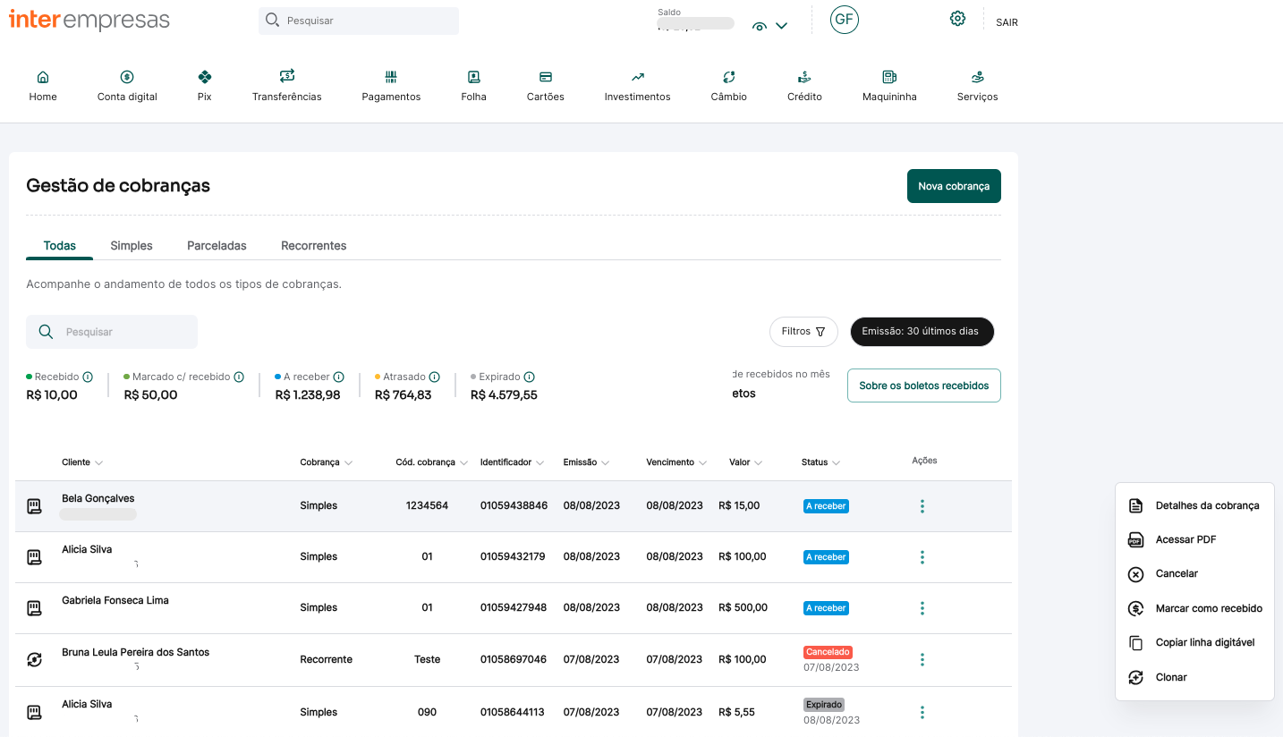Focus the top Pesquisar search field
This screenshot has height=737, width=1283.
point(359,21)
